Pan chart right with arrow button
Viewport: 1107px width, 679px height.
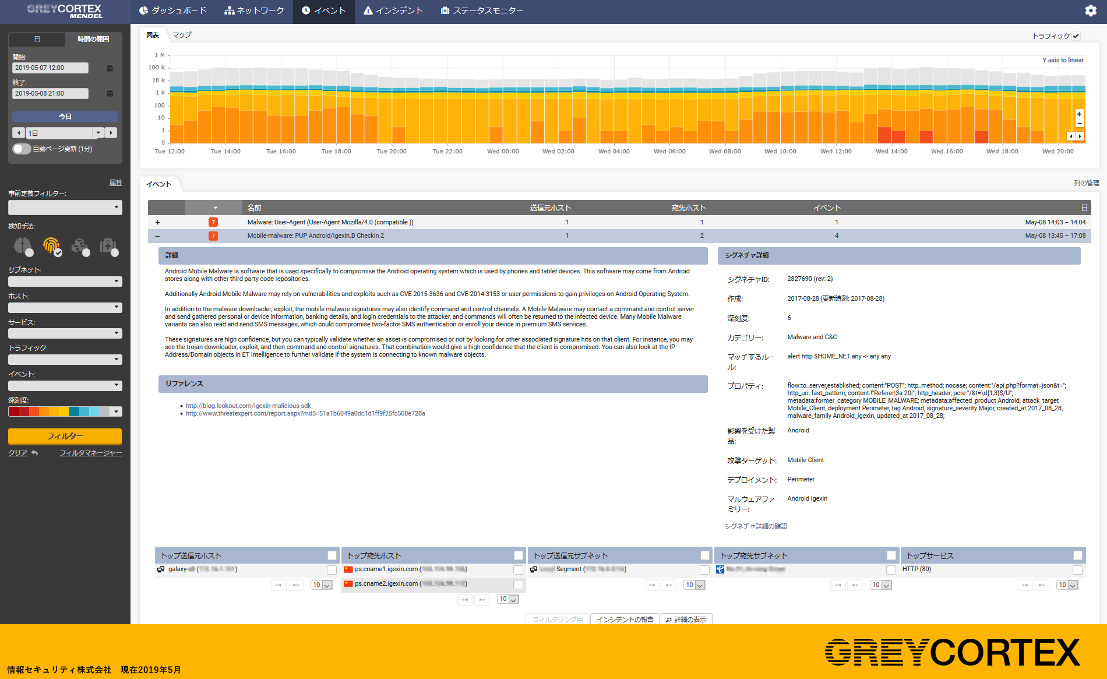(x=1080, y=136)
